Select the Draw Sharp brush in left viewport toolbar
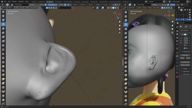This screenshot has height=108, width=192. point(3,16)
